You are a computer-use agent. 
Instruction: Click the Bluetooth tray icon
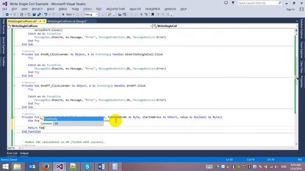tap(249, 167)
